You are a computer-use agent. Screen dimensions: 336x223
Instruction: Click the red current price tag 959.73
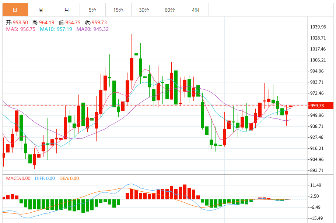coord(321,106)
